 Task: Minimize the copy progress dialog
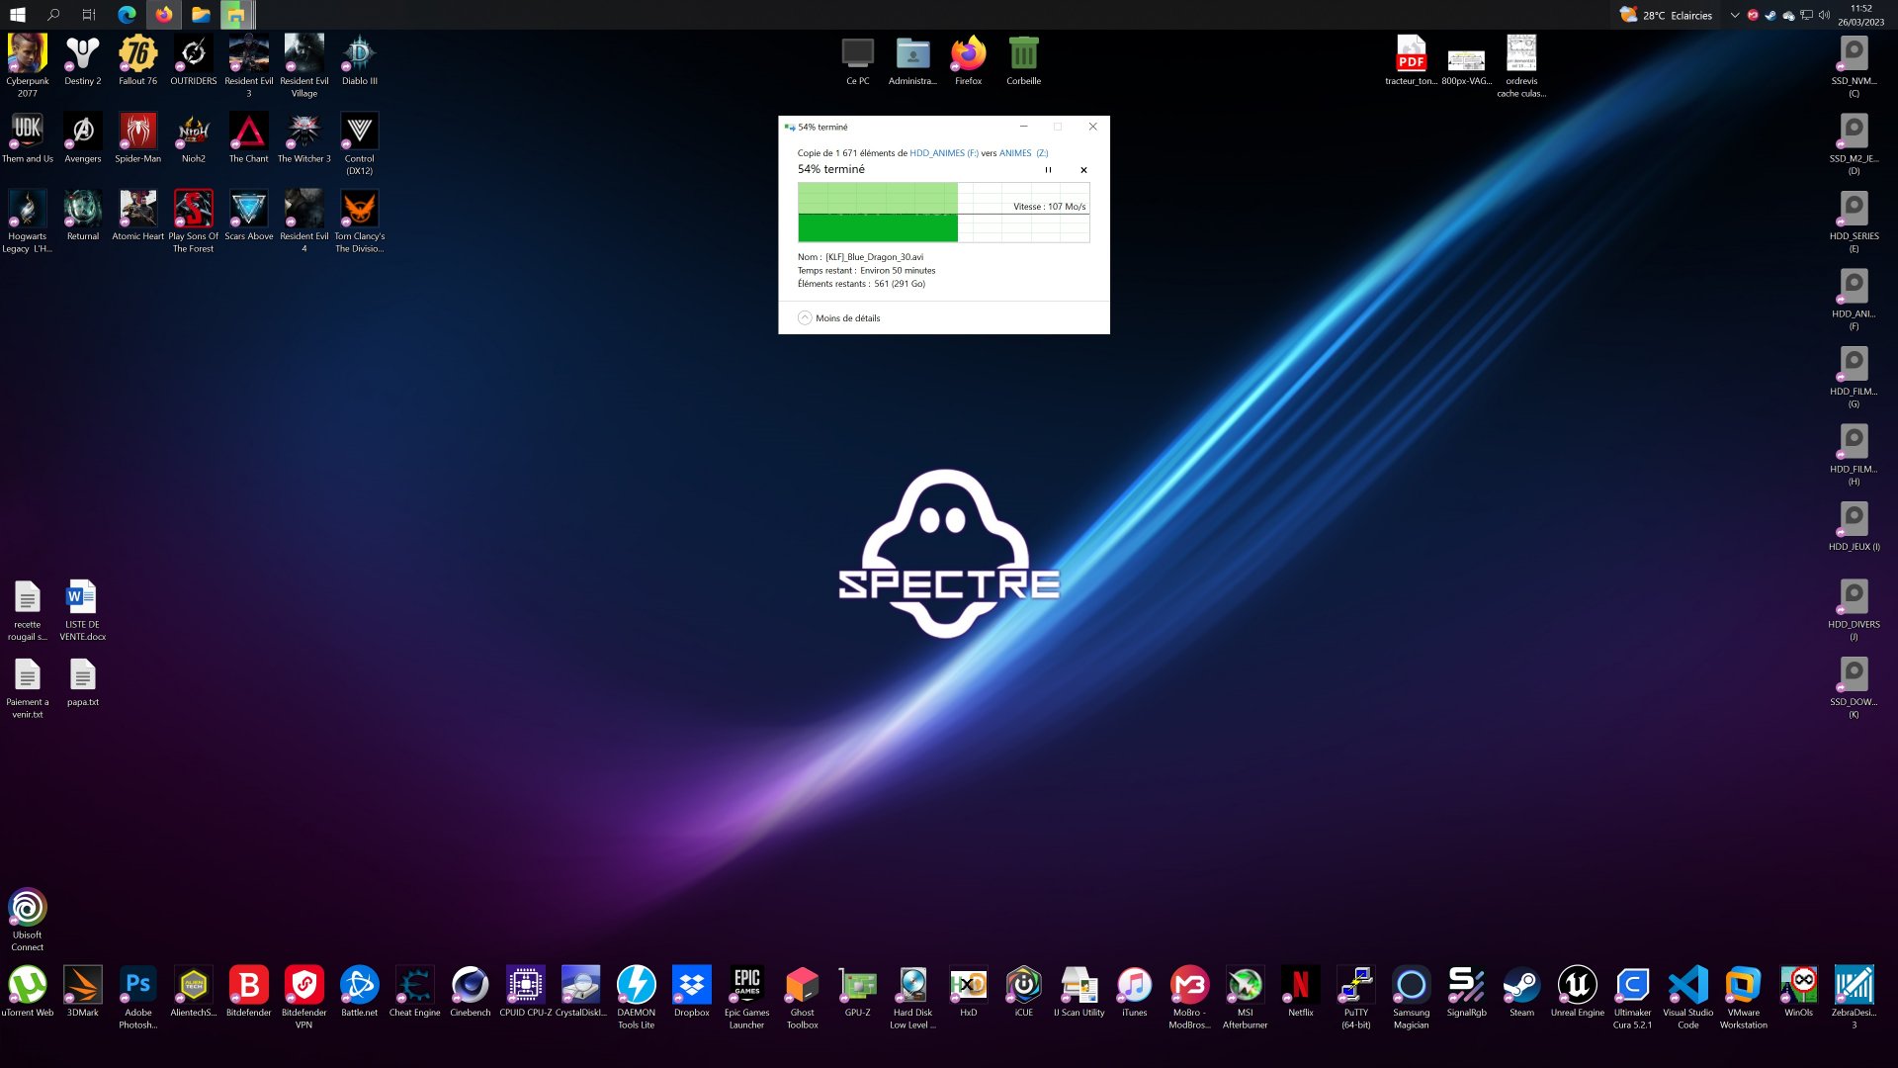point(1024,127)
